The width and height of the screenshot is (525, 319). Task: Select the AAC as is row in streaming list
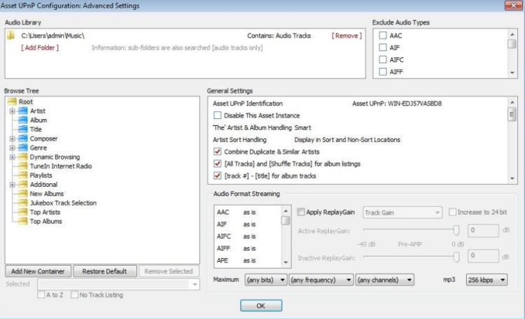[x=248, y=212]
